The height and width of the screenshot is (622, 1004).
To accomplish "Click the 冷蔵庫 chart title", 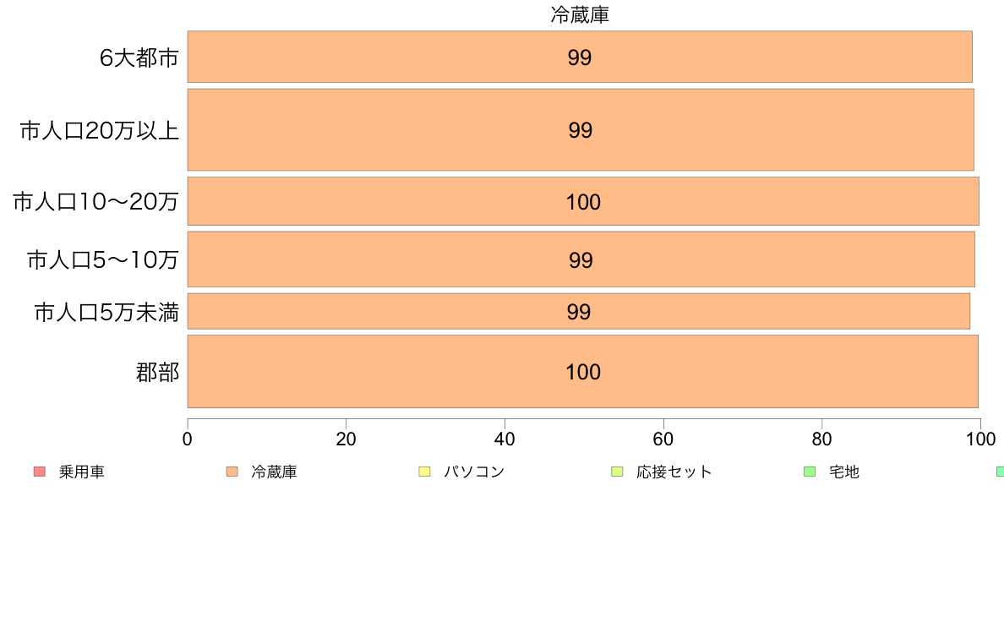I will (580, 14).
